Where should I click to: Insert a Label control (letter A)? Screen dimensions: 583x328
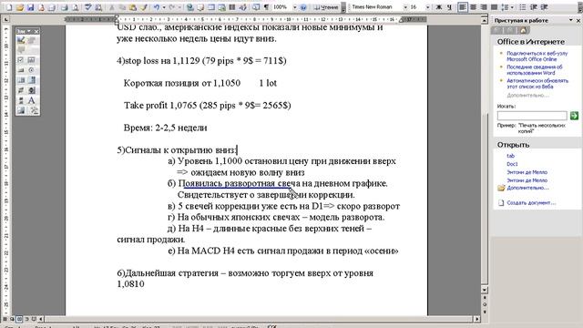pos(32,100)
